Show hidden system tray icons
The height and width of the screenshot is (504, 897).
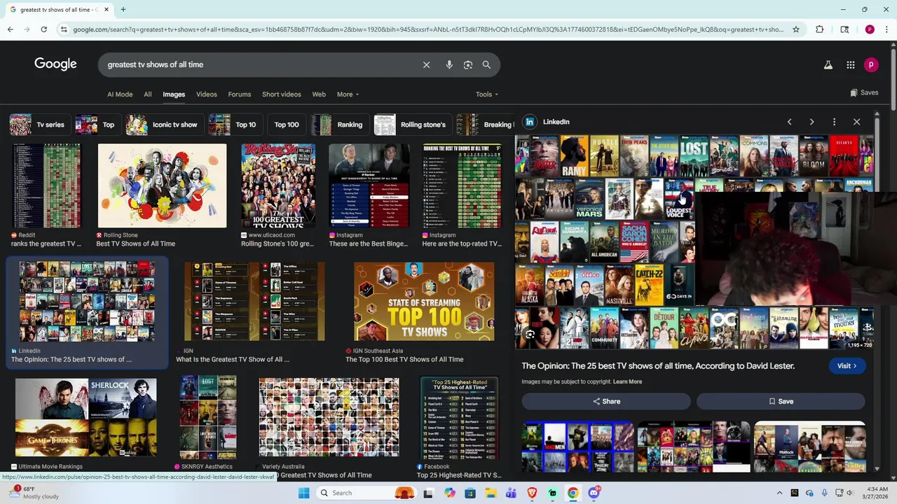click(779, 493)
